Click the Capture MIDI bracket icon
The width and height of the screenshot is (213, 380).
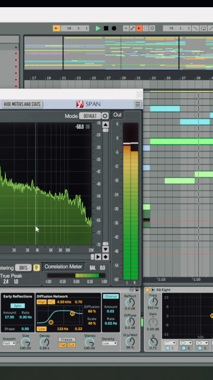146,28
